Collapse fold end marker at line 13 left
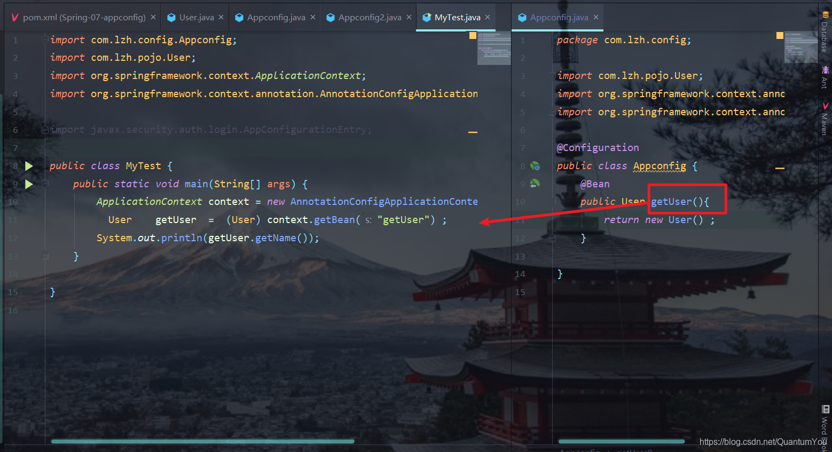Screen dimensions: 832x452 point(45,256)
